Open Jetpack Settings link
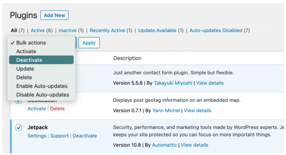This screenshot has width=286, height=155. click(37, 136)
